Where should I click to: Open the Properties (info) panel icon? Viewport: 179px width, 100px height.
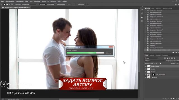142,9
